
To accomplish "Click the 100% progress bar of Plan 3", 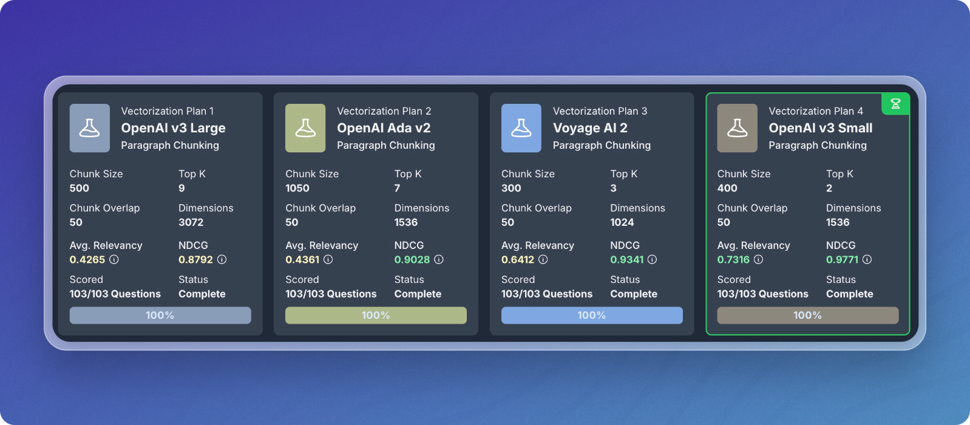I will tap(592, 315).
